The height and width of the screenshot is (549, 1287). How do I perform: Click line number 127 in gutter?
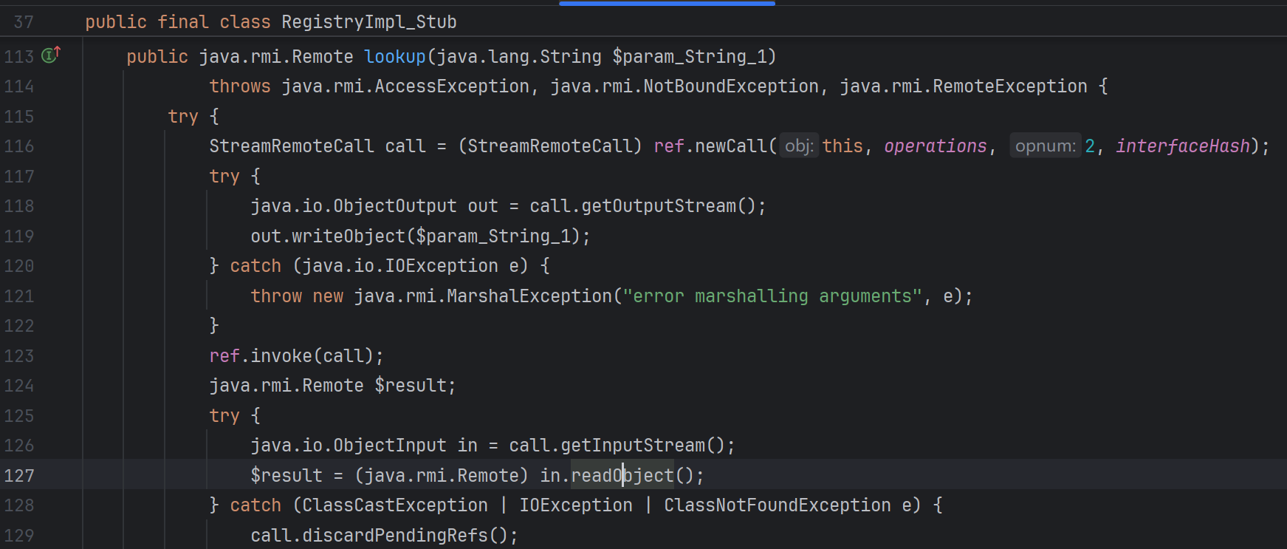tap(19, 476)
